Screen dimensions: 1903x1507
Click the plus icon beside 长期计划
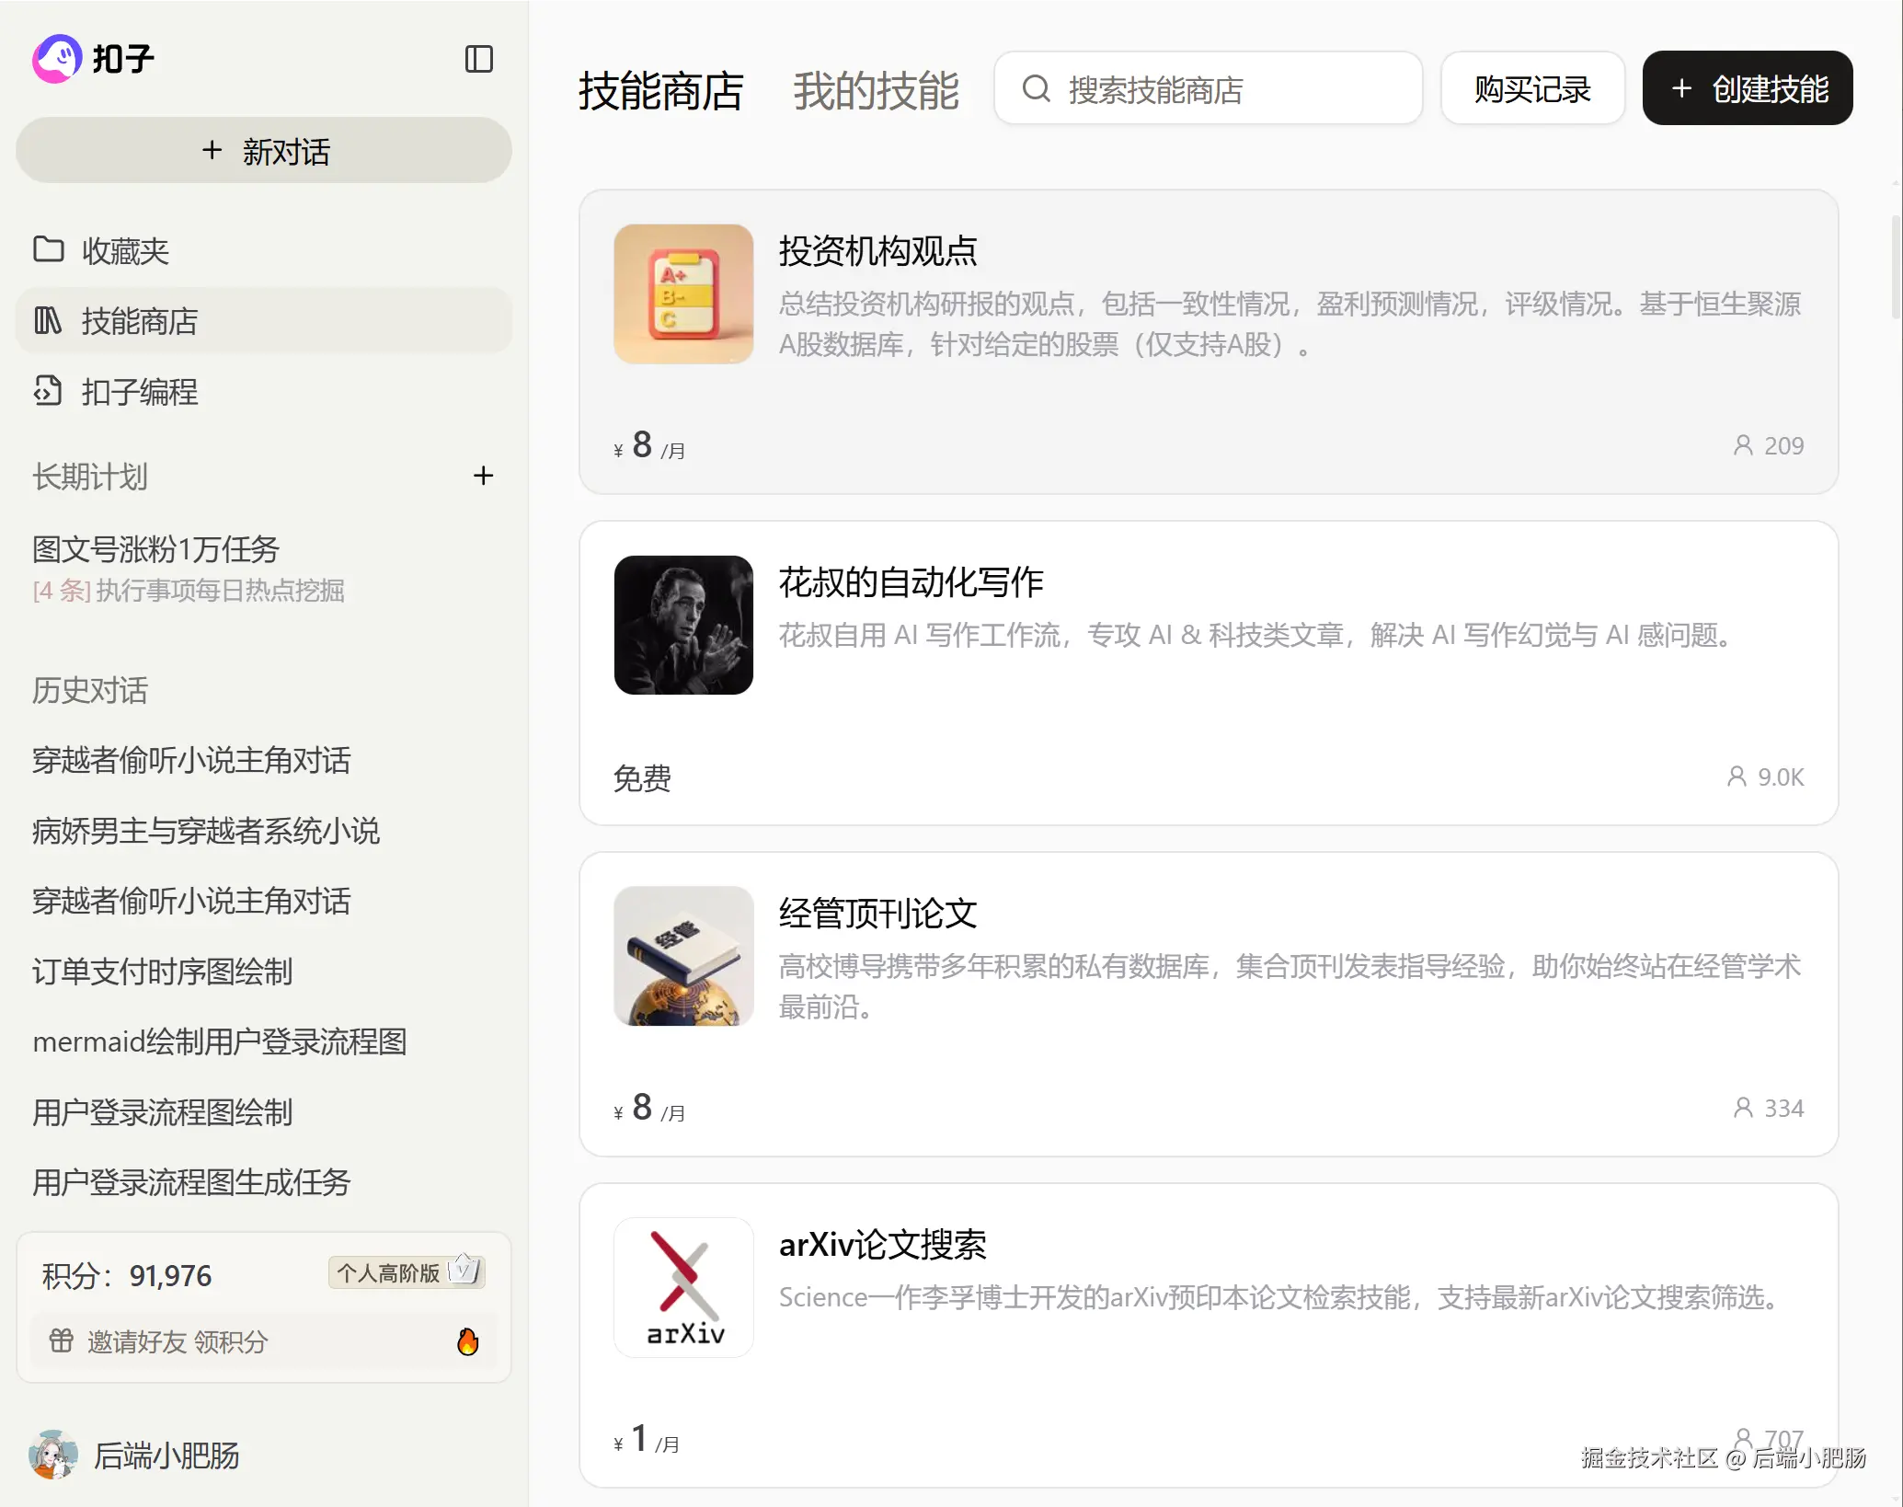(x=483, y=476)
